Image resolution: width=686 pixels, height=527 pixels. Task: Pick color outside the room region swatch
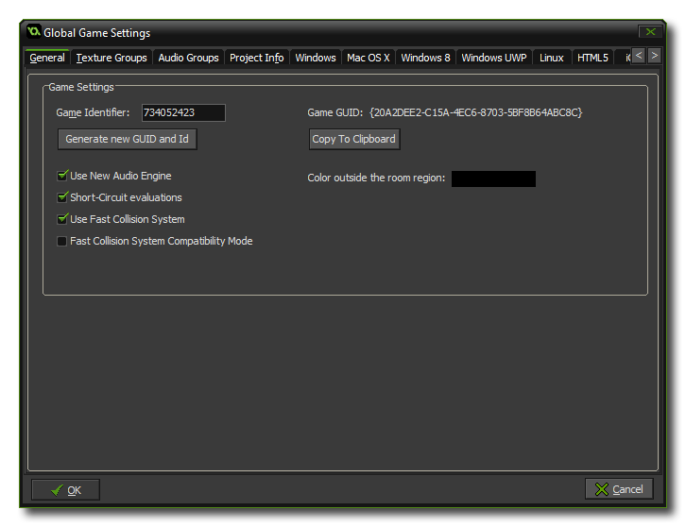pyautogui.click(x=493, y=178)
